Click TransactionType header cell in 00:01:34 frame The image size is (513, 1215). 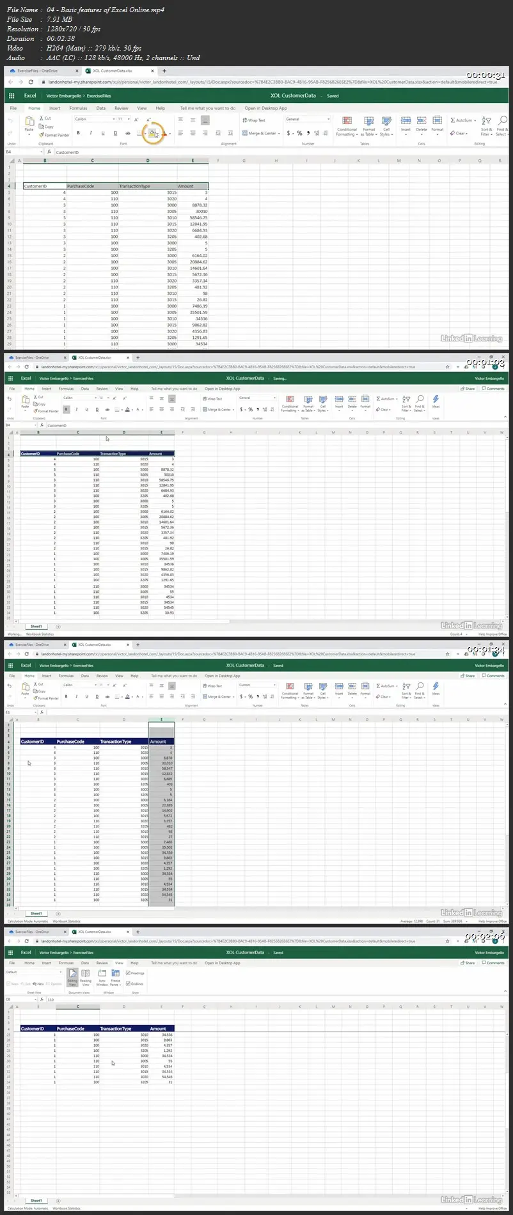[x=124, y=742]
